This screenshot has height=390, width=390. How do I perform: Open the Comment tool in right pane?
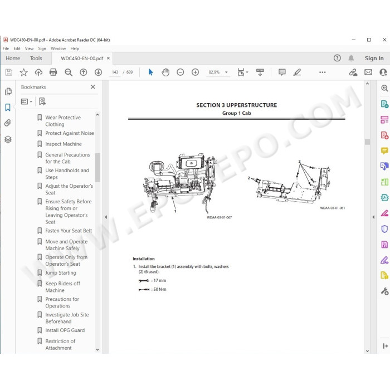pos(384,151)
